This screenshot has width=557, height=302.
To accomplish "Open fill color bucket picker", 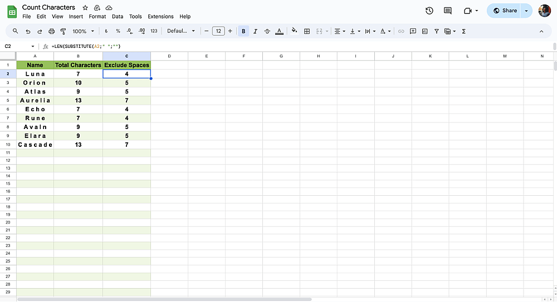I will 294,31.
